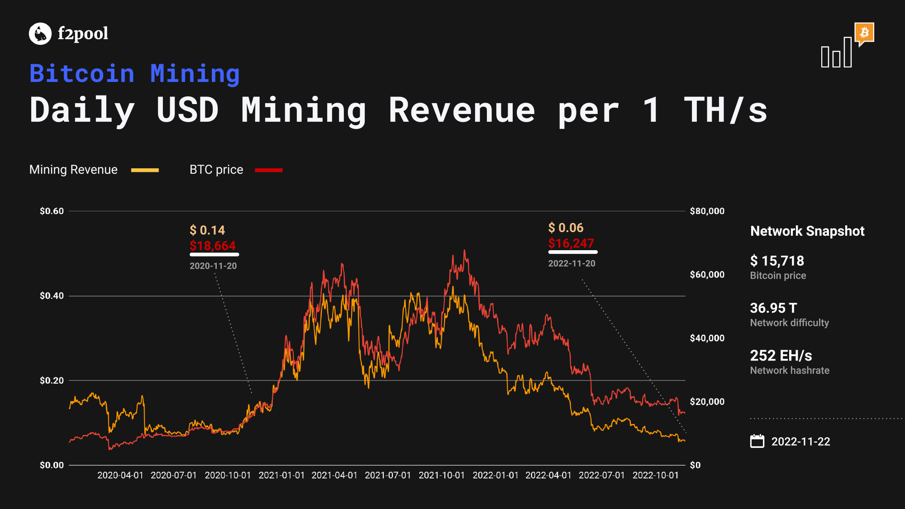Image resolution: width=905 pixels, height=509 pixels.
Task: Click the '2022-10-01' x-axis date
Action: pyautogui.click(x=656, y=476)
